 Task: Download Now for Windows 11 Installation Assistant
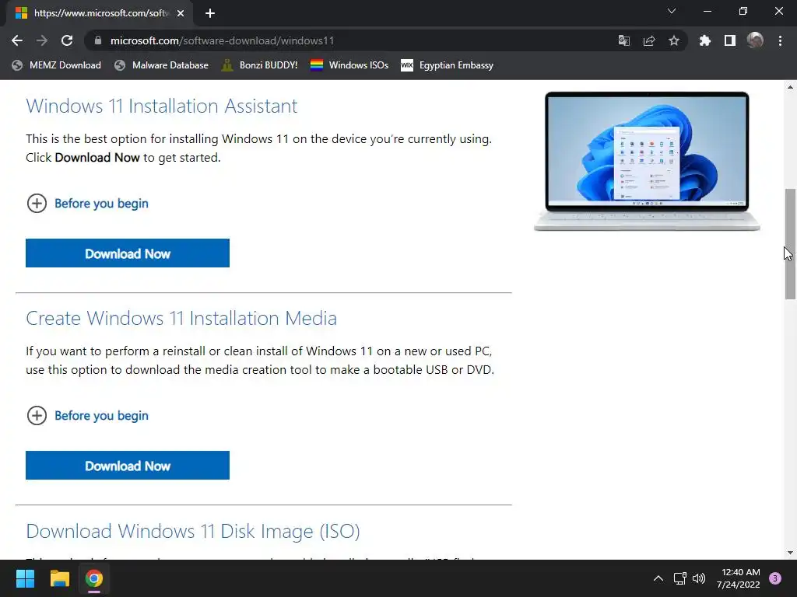click(128, 253)
